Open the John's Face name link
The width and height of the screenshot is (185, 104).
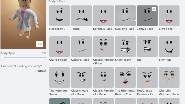145,29
